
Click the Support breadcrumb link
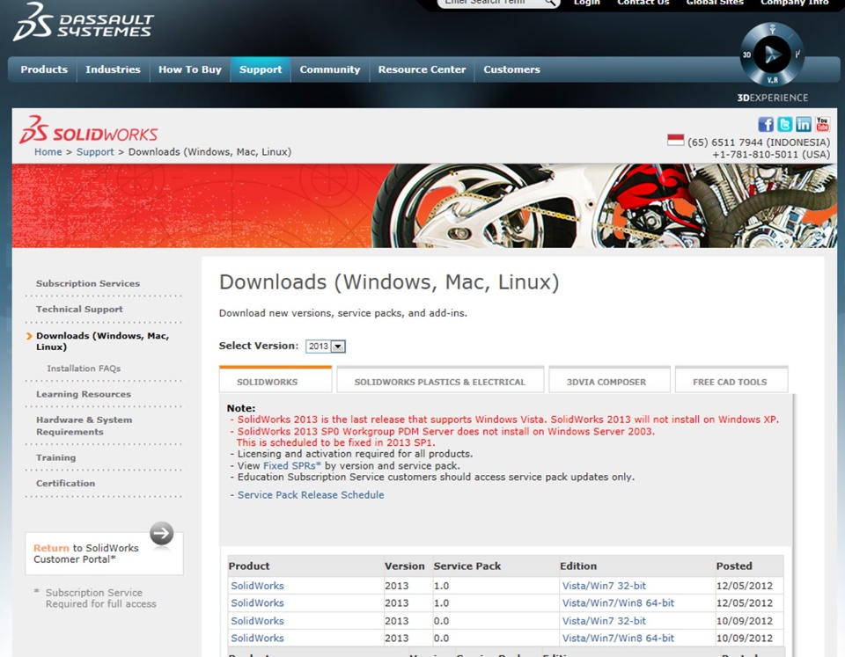click(95, 152)
